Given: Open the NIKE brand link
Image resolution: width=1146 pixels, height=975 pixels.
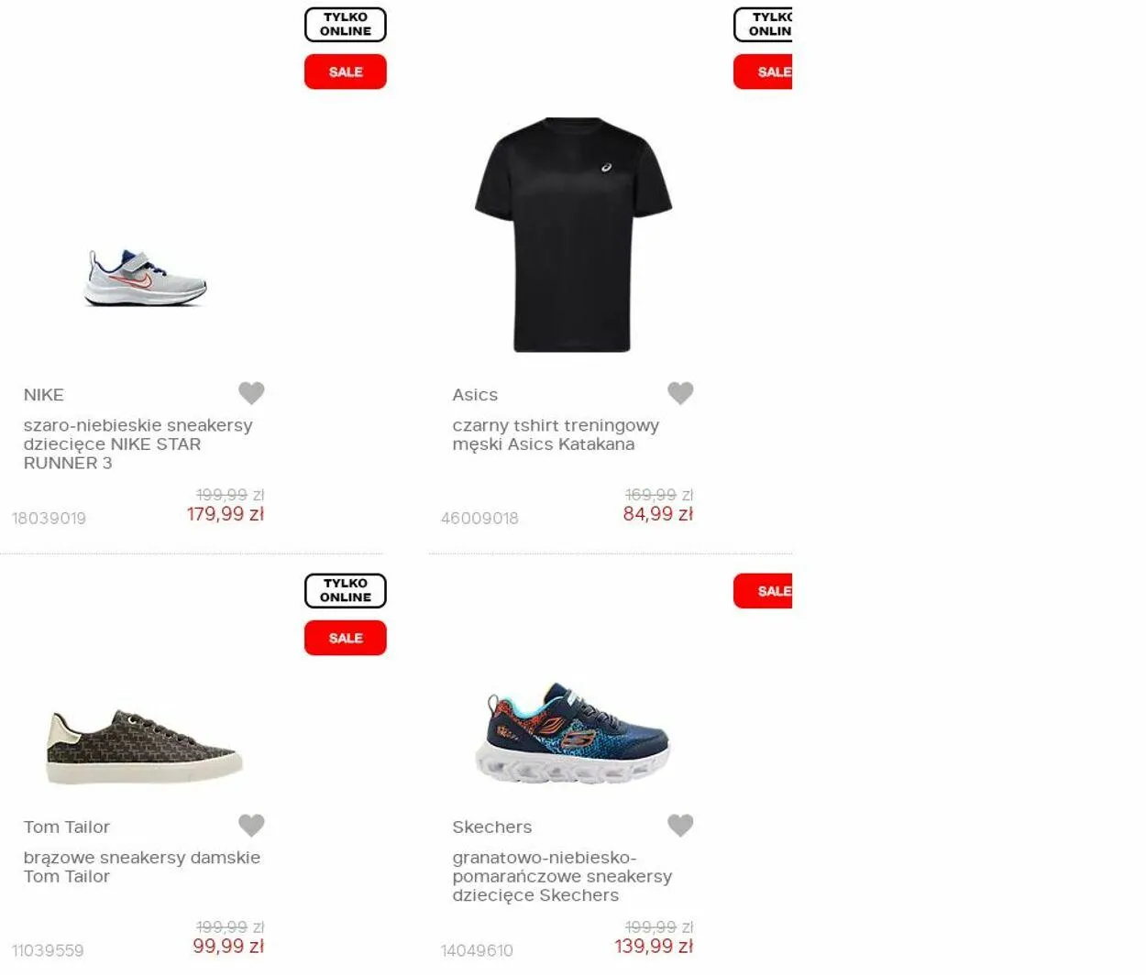Looking at the screenshot, I should 44,395.
